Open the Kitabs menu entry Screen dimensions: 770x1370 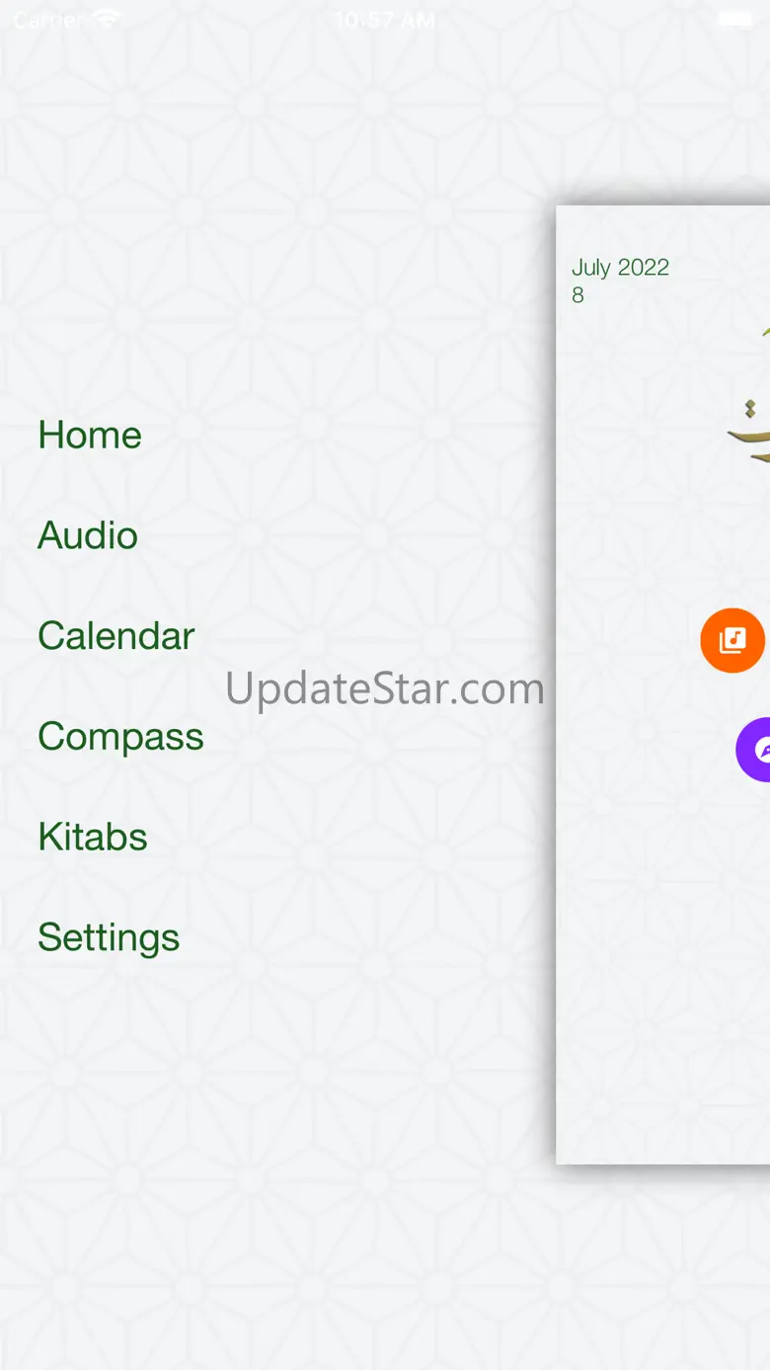pyautogui.click(x=93, y=837)
